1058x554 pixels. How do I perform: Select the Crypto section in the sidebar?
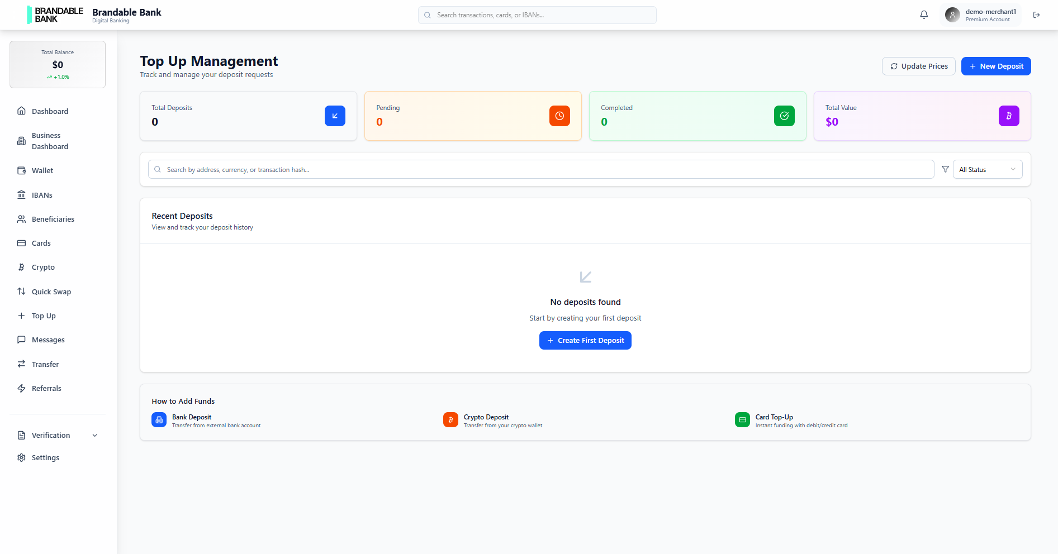(42, 267)
